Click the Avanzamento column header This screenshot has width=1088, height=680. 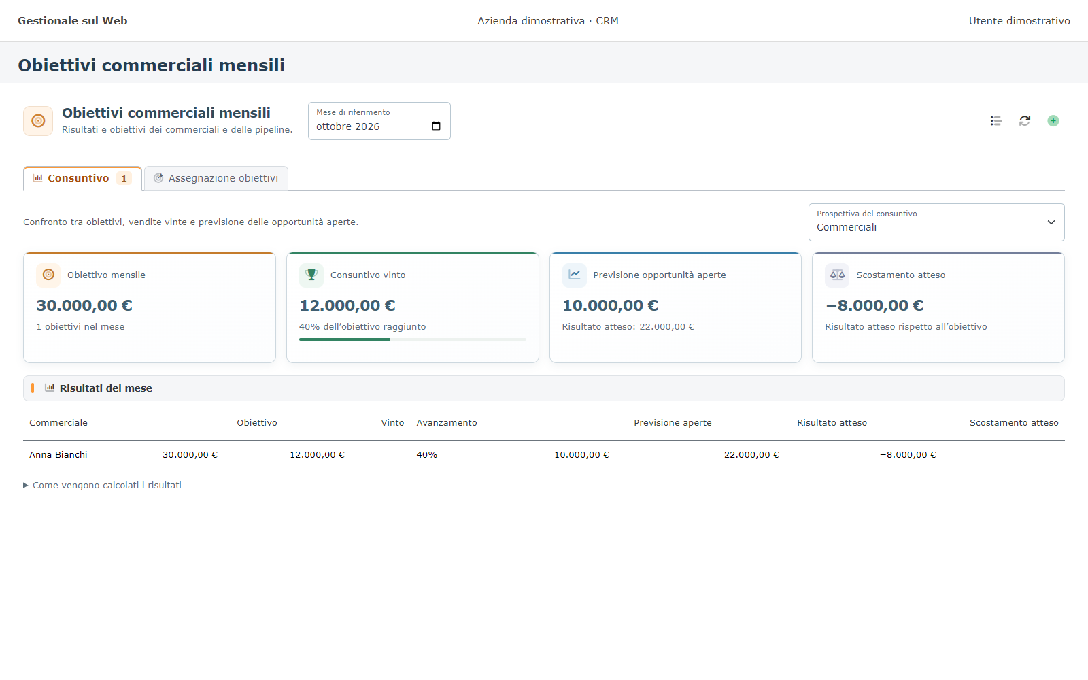click(x=447, y=423)
